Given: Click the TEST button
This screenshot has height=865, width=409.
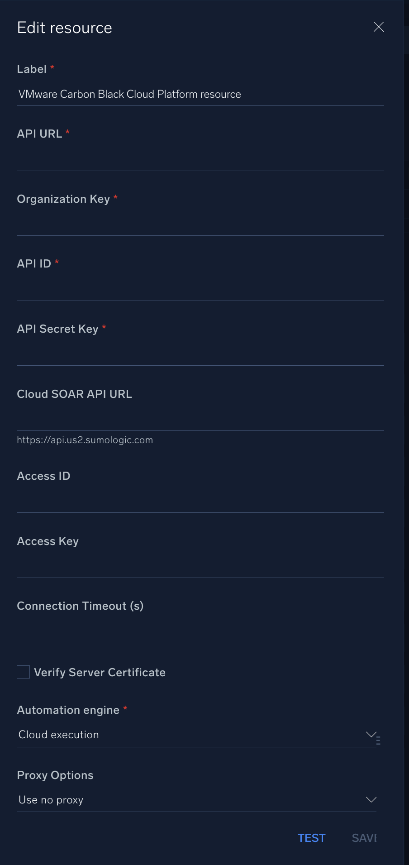Looking at the screenshot, I should [311, 838].
